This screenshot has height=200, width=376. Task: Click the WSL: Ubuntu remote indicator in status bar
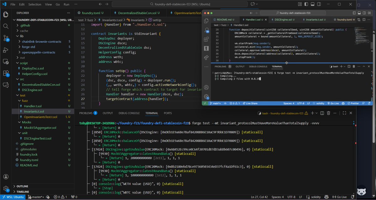click(x=12, y=197)
